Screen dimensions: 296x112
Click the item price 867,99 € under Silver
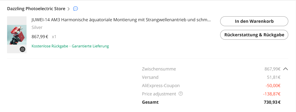pos(40,37)
